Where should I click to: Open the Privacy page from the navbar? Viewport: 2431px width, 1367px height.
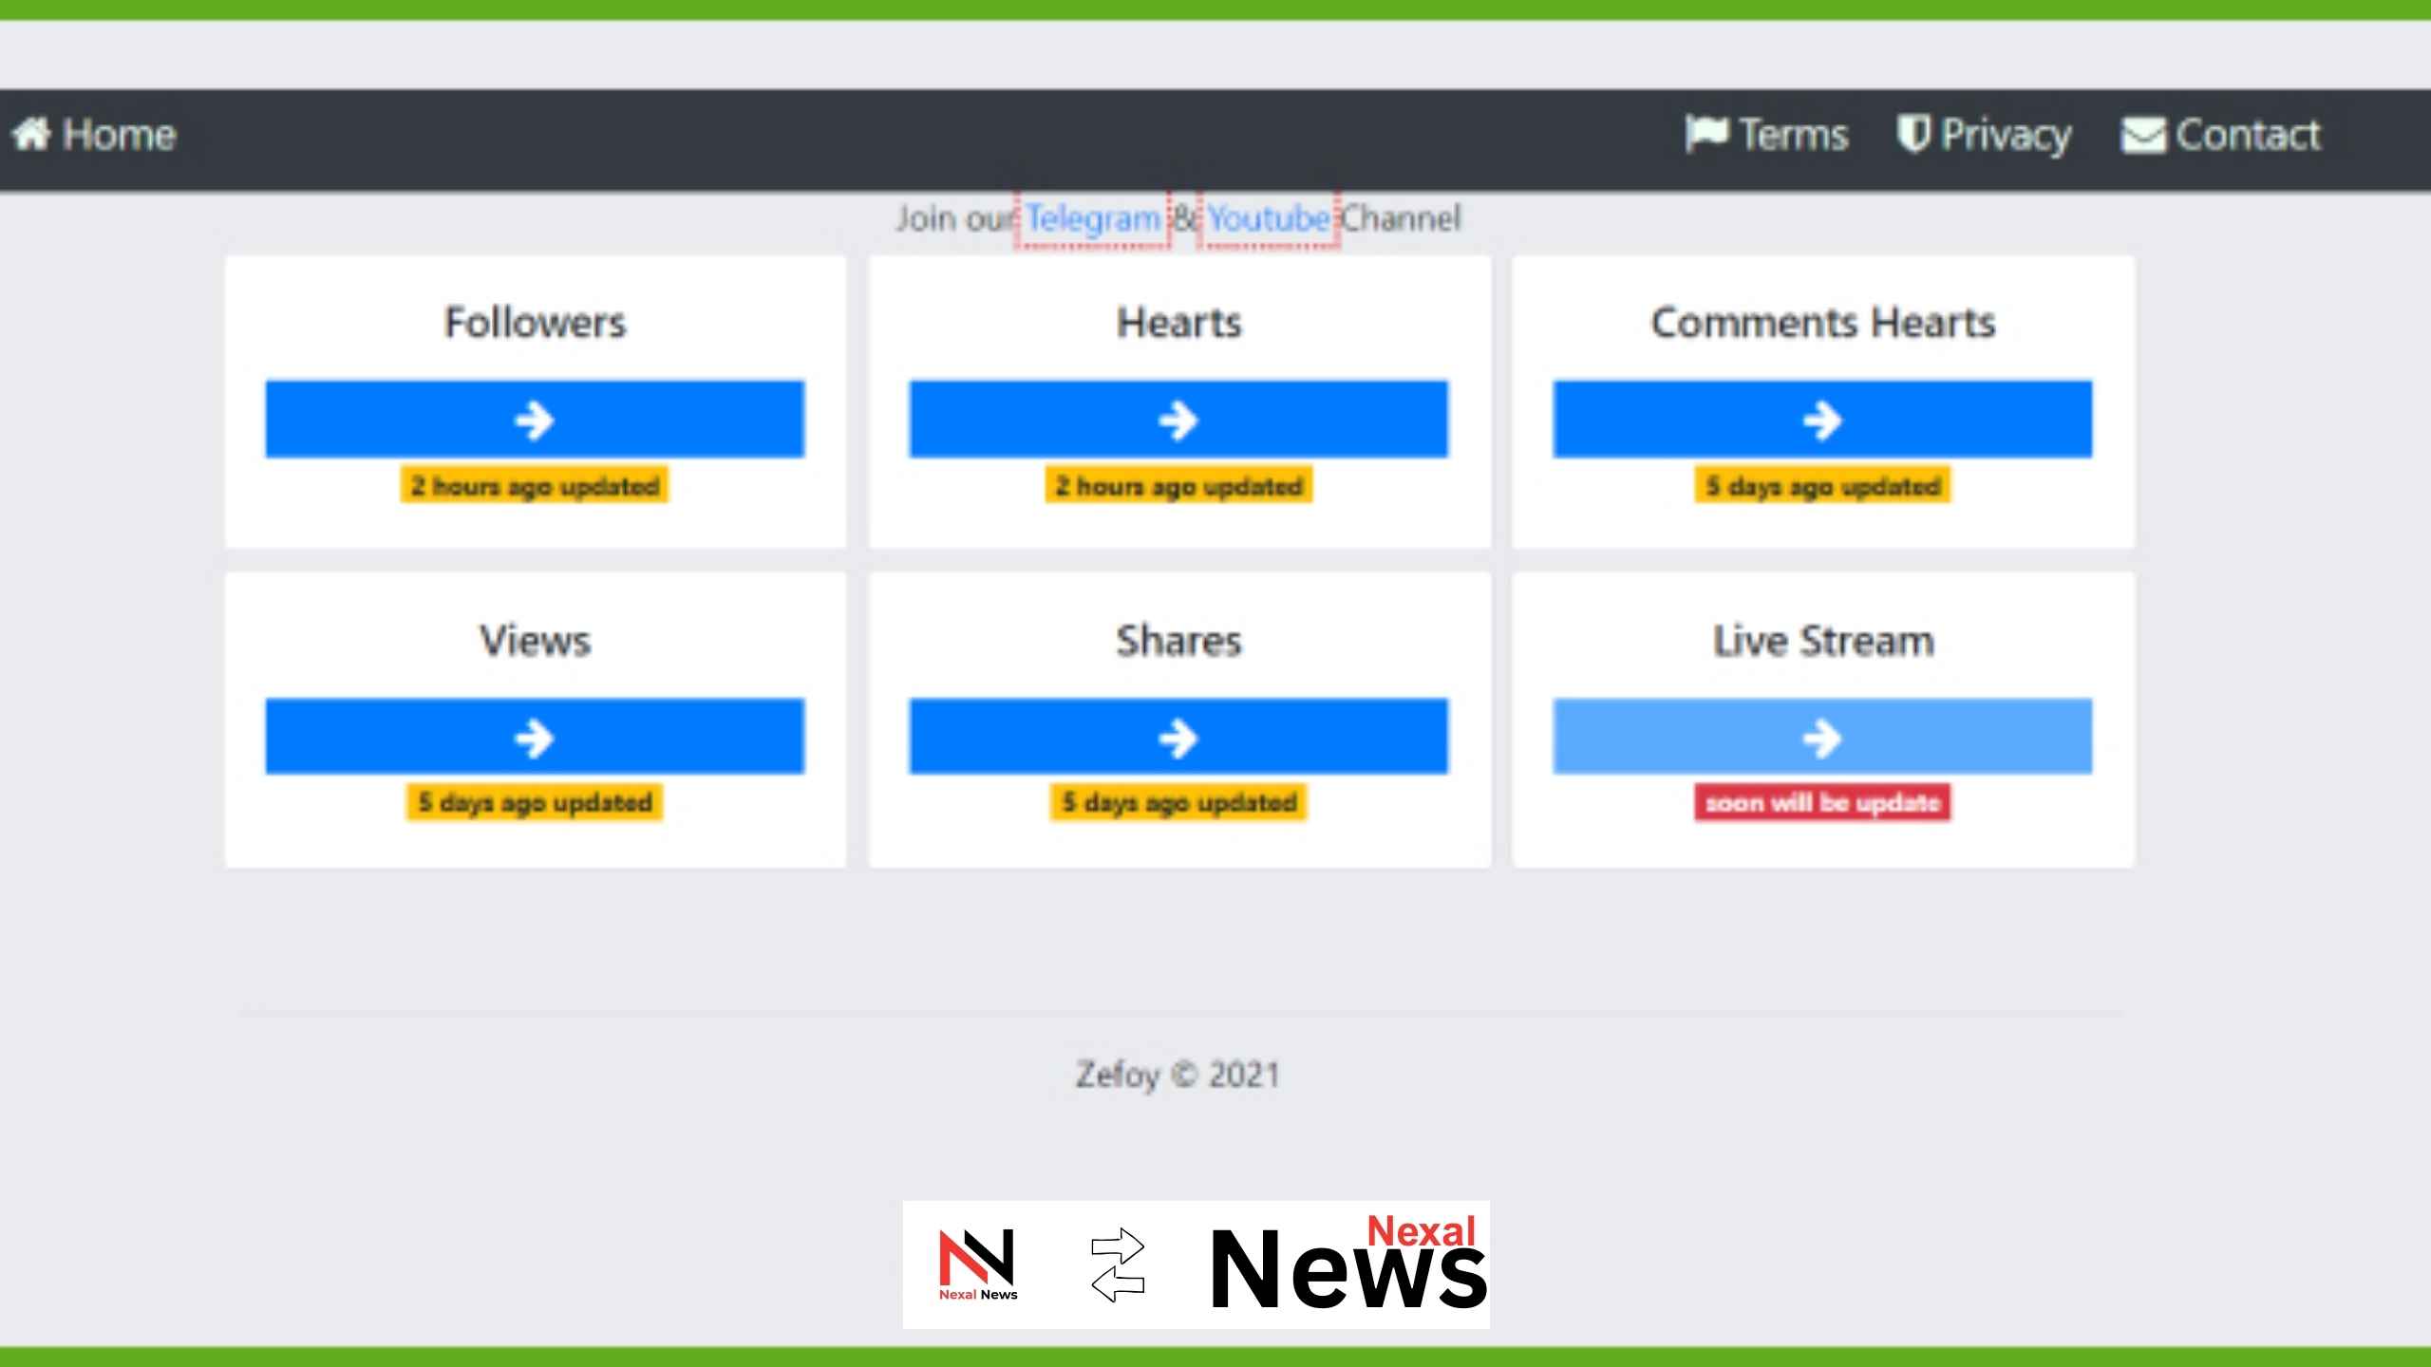coord(2007,133)
